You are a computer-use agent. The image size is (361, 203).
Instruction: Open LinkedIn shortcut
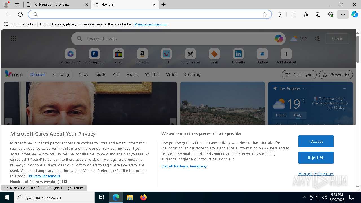click(x=238, y=56)
